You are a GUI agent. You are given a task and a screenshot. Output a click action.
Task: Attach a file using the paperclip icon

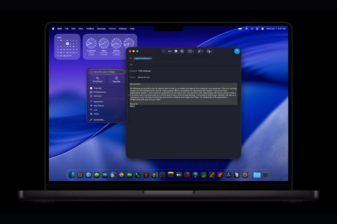pyautogui.click(x=199, y=51)
